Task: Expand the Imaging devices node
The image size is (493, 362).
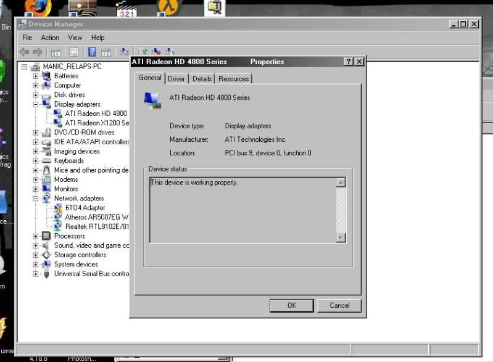Action: pos(36,152)
